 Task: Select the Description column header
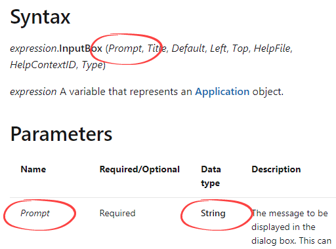point(276,169)
